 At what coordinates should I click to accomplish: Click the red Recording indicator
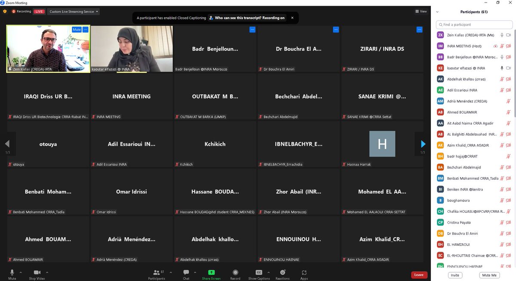(21, 12)
